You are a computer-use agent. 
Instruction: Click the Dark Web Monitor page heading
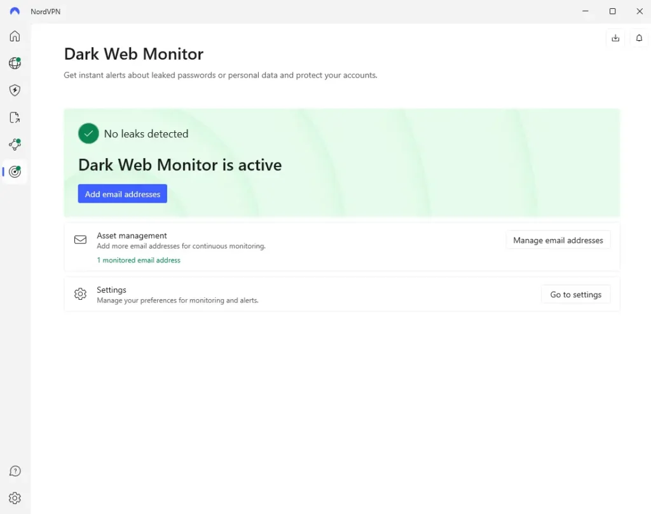tap(134, 54)
